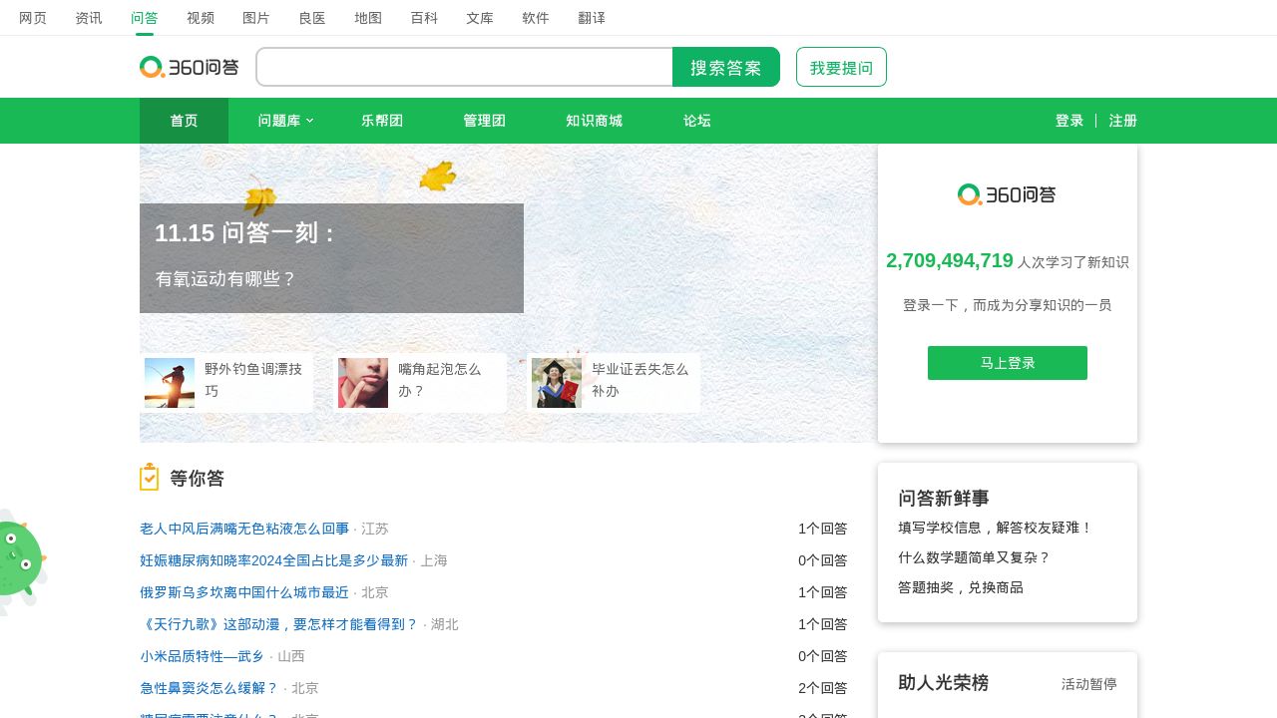Click 0个回答 for 妊娠糖尿病 question
Image resolution: width=1277 pixels, height=718 pixels.
(823, 560)
